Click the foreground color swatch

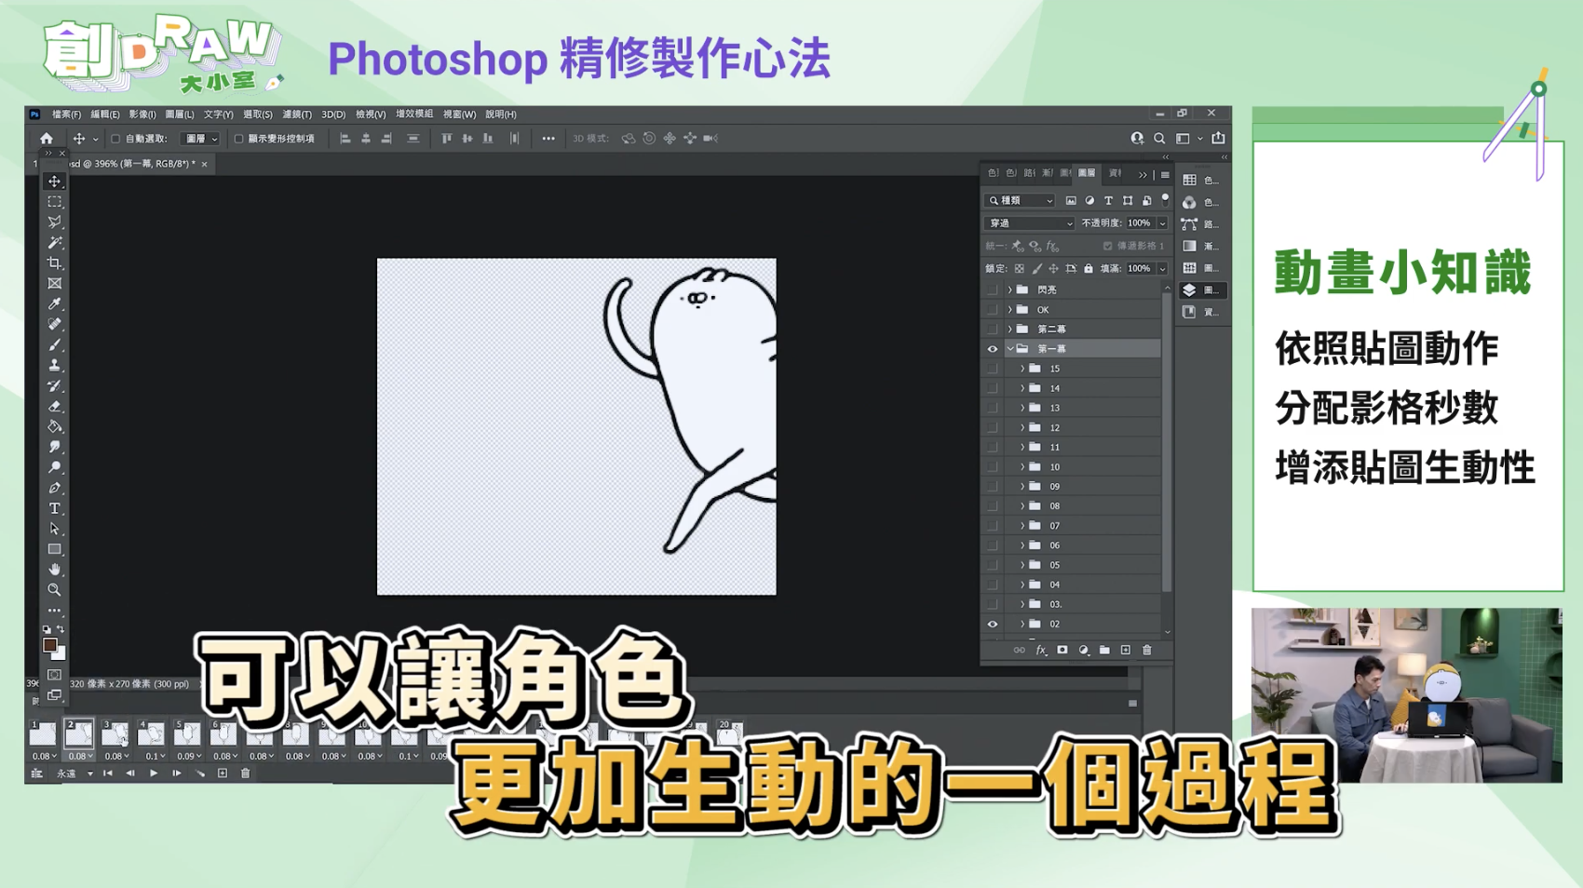(50, 644)
